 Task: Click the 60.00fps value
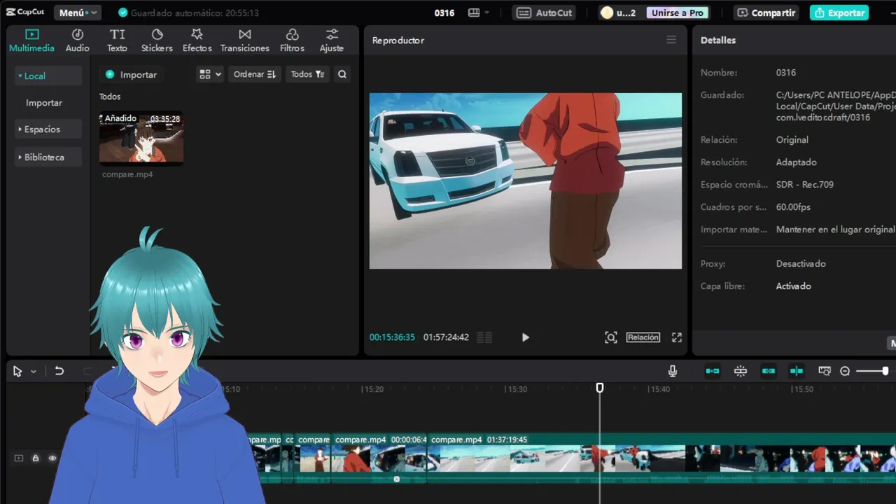793,207
